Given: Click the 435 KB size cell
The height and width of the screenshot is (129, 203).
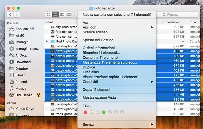Looking at the screenshot, I should (x=179, y=51).
